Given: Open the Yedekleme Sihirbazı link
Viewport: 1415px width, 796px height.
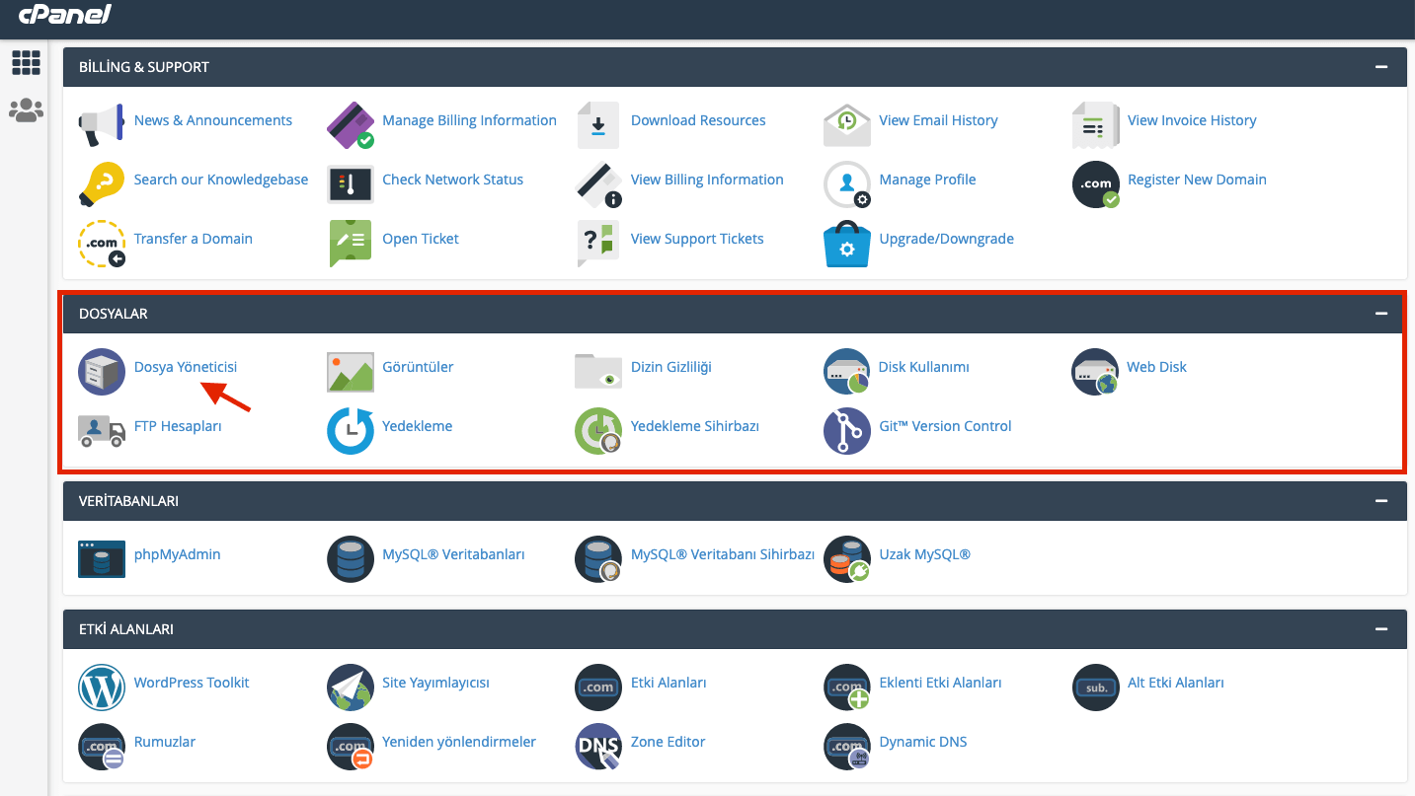Looking at the screenshot, I should tap(695, 426).
